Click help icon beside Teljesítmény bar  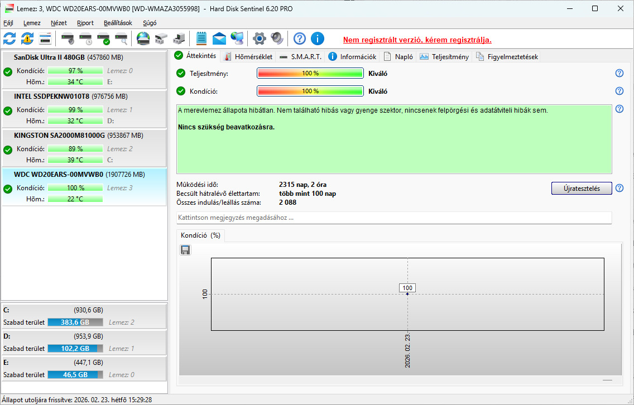619,73
